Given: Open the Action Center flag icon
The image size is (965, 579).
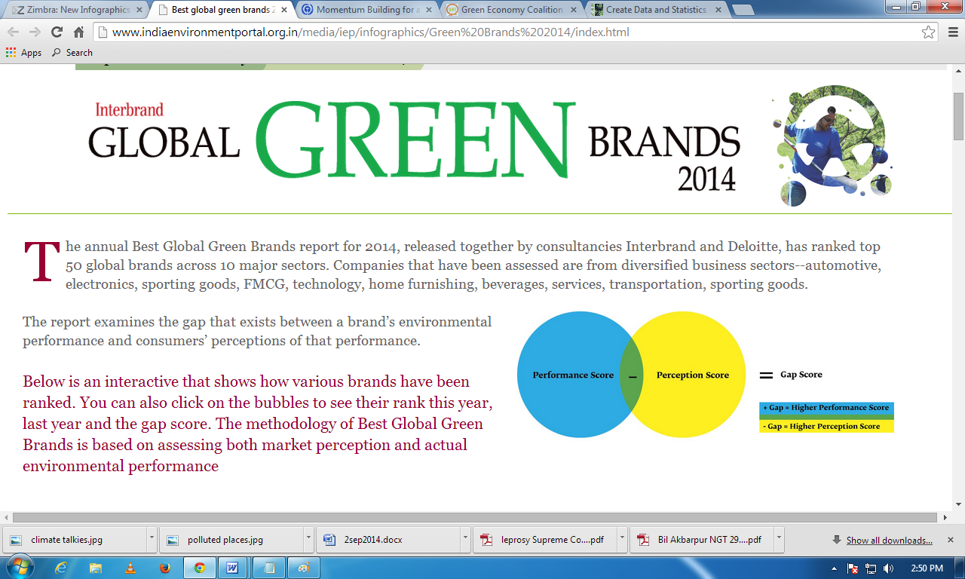Looking at the screenshot, I should 853,568.
